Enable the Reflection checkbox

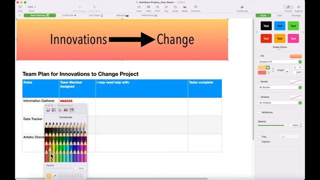pyautogui.click(x=259, y=112)
